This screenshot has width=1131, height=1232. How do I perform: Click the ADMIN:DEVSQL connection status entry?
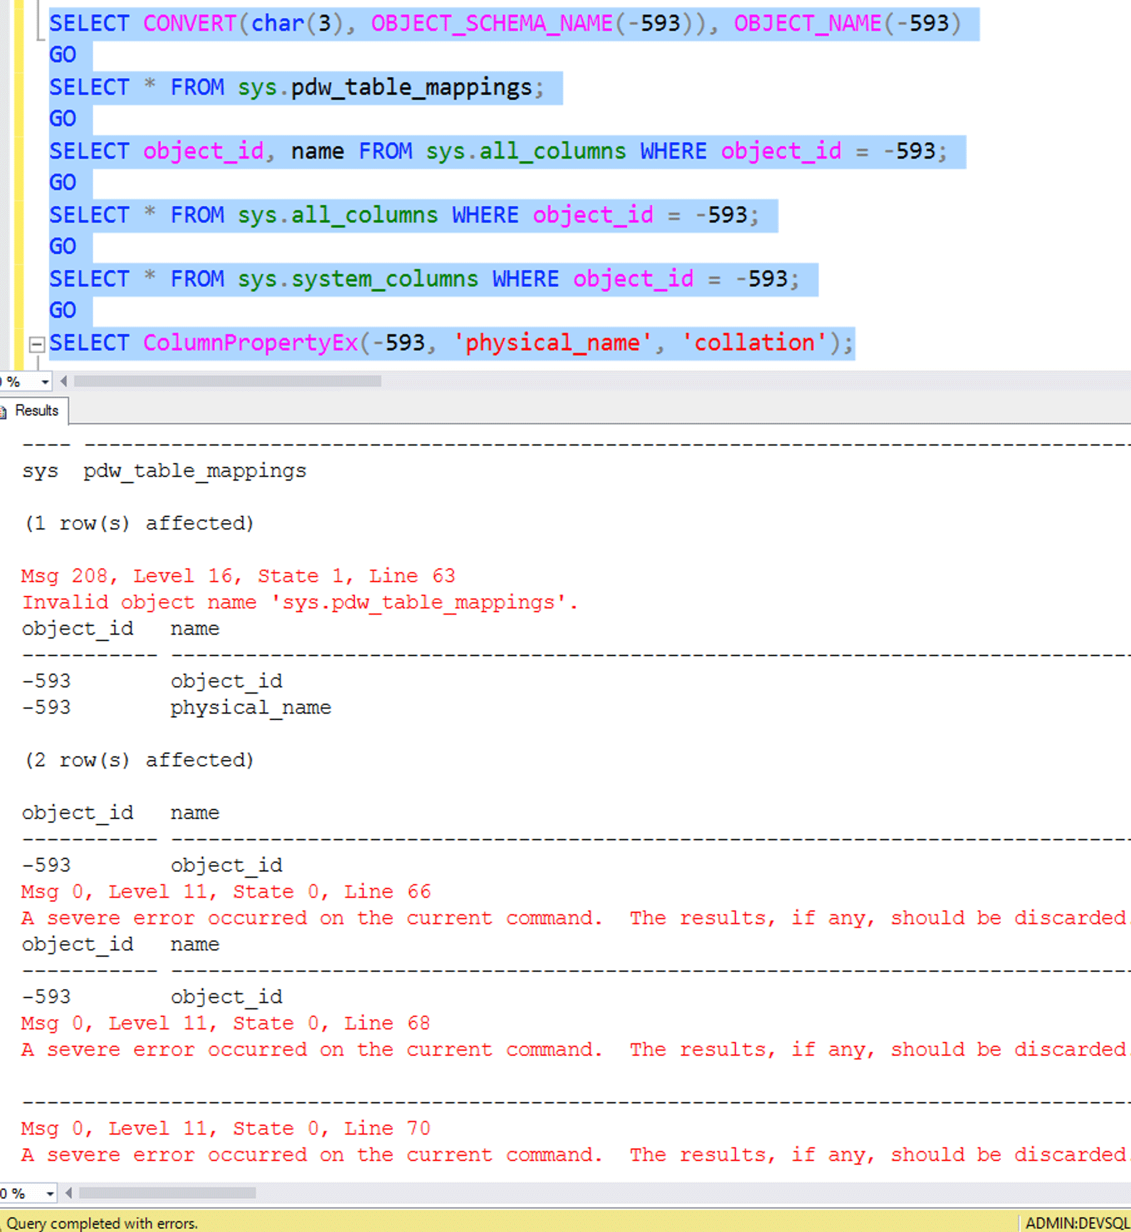(x=1077, y=1223)
